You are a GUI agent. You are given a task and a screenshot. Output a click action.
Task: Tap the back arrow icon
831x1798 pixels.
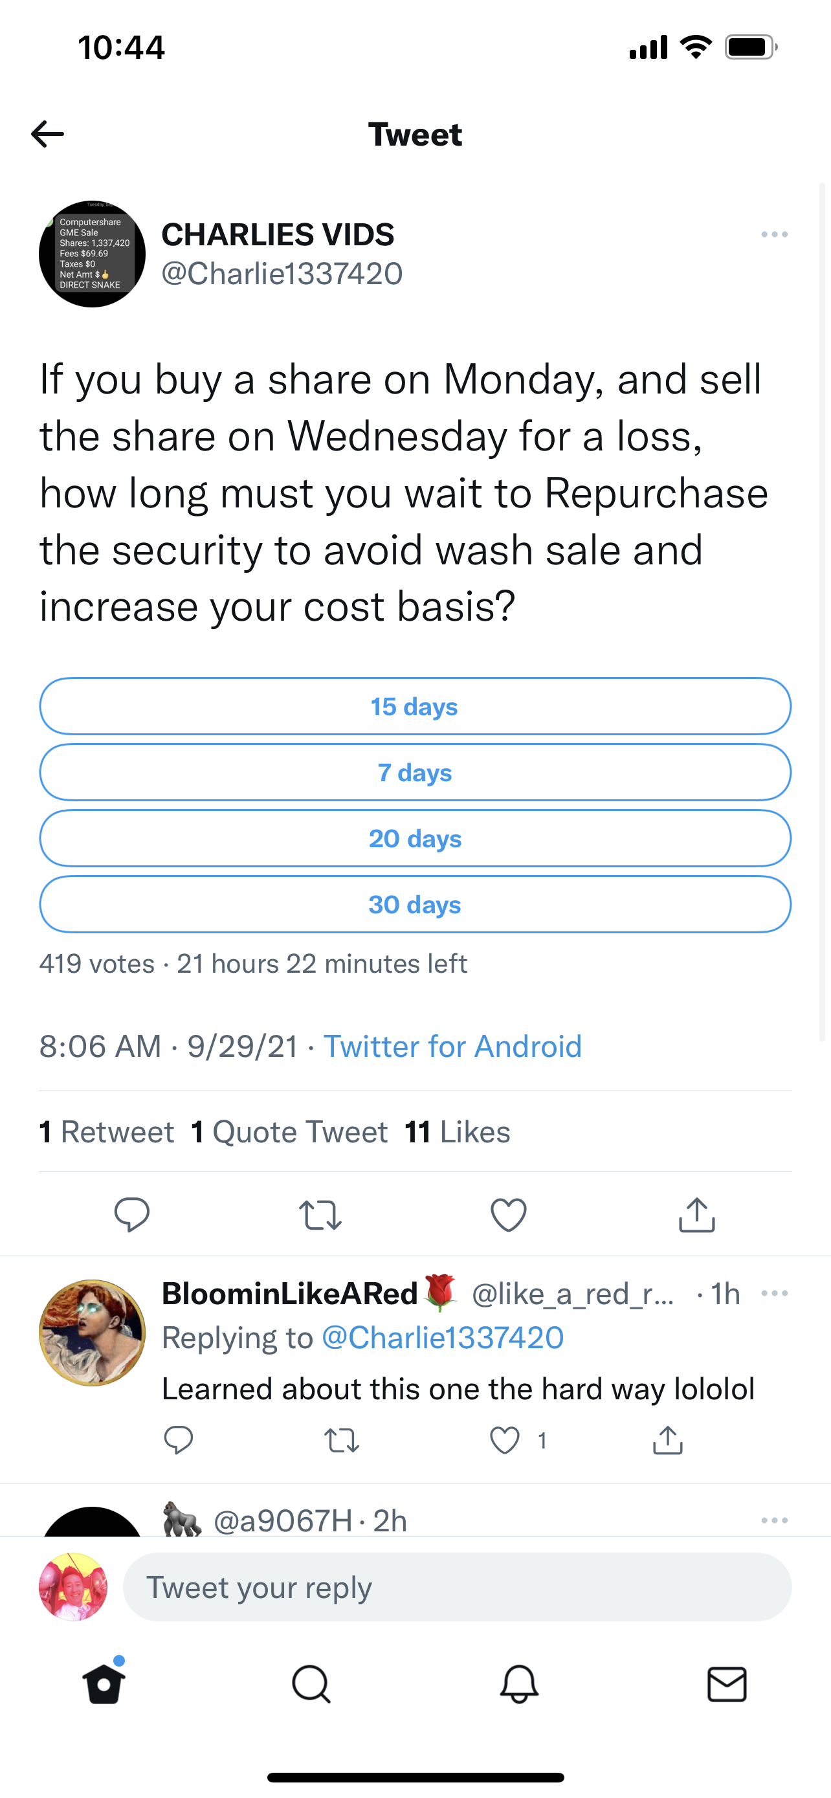[x=47, y=134]
